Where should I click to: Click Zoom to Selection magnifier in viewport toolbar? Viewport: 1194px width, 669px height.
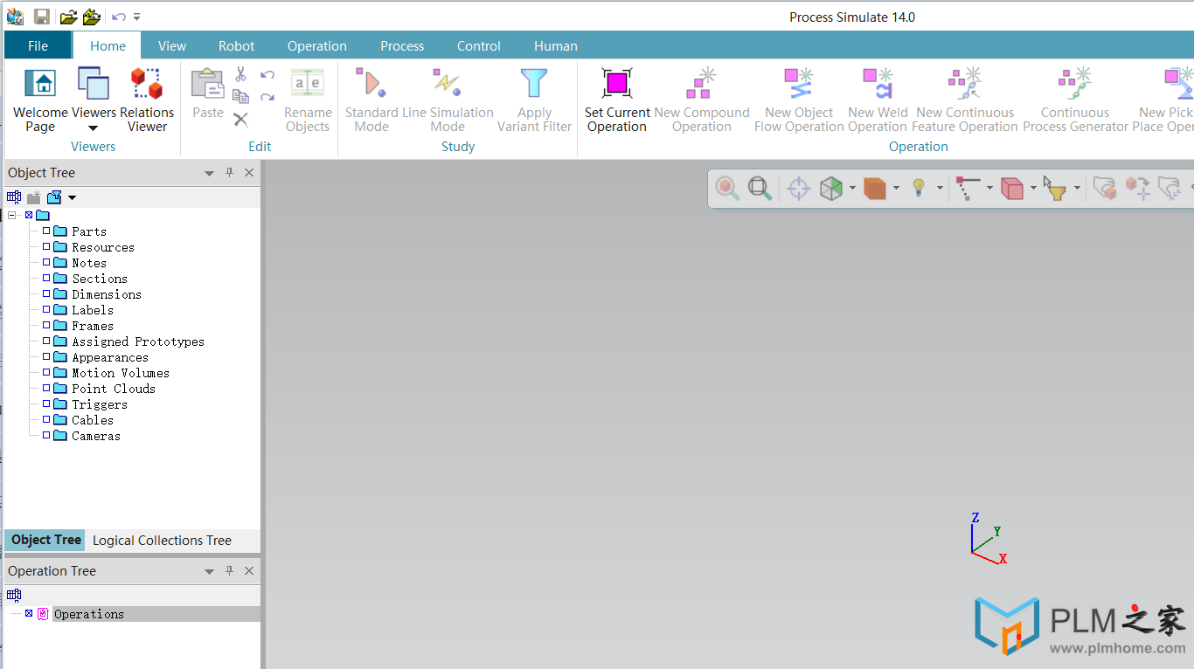point(727,188)
